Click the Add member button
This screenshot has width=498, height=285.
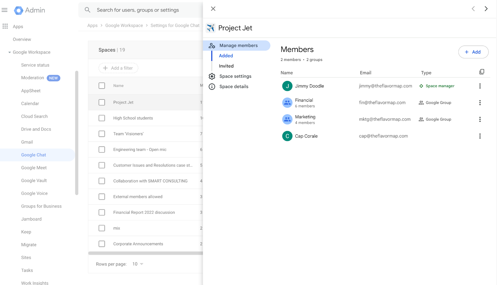point(473,52)
